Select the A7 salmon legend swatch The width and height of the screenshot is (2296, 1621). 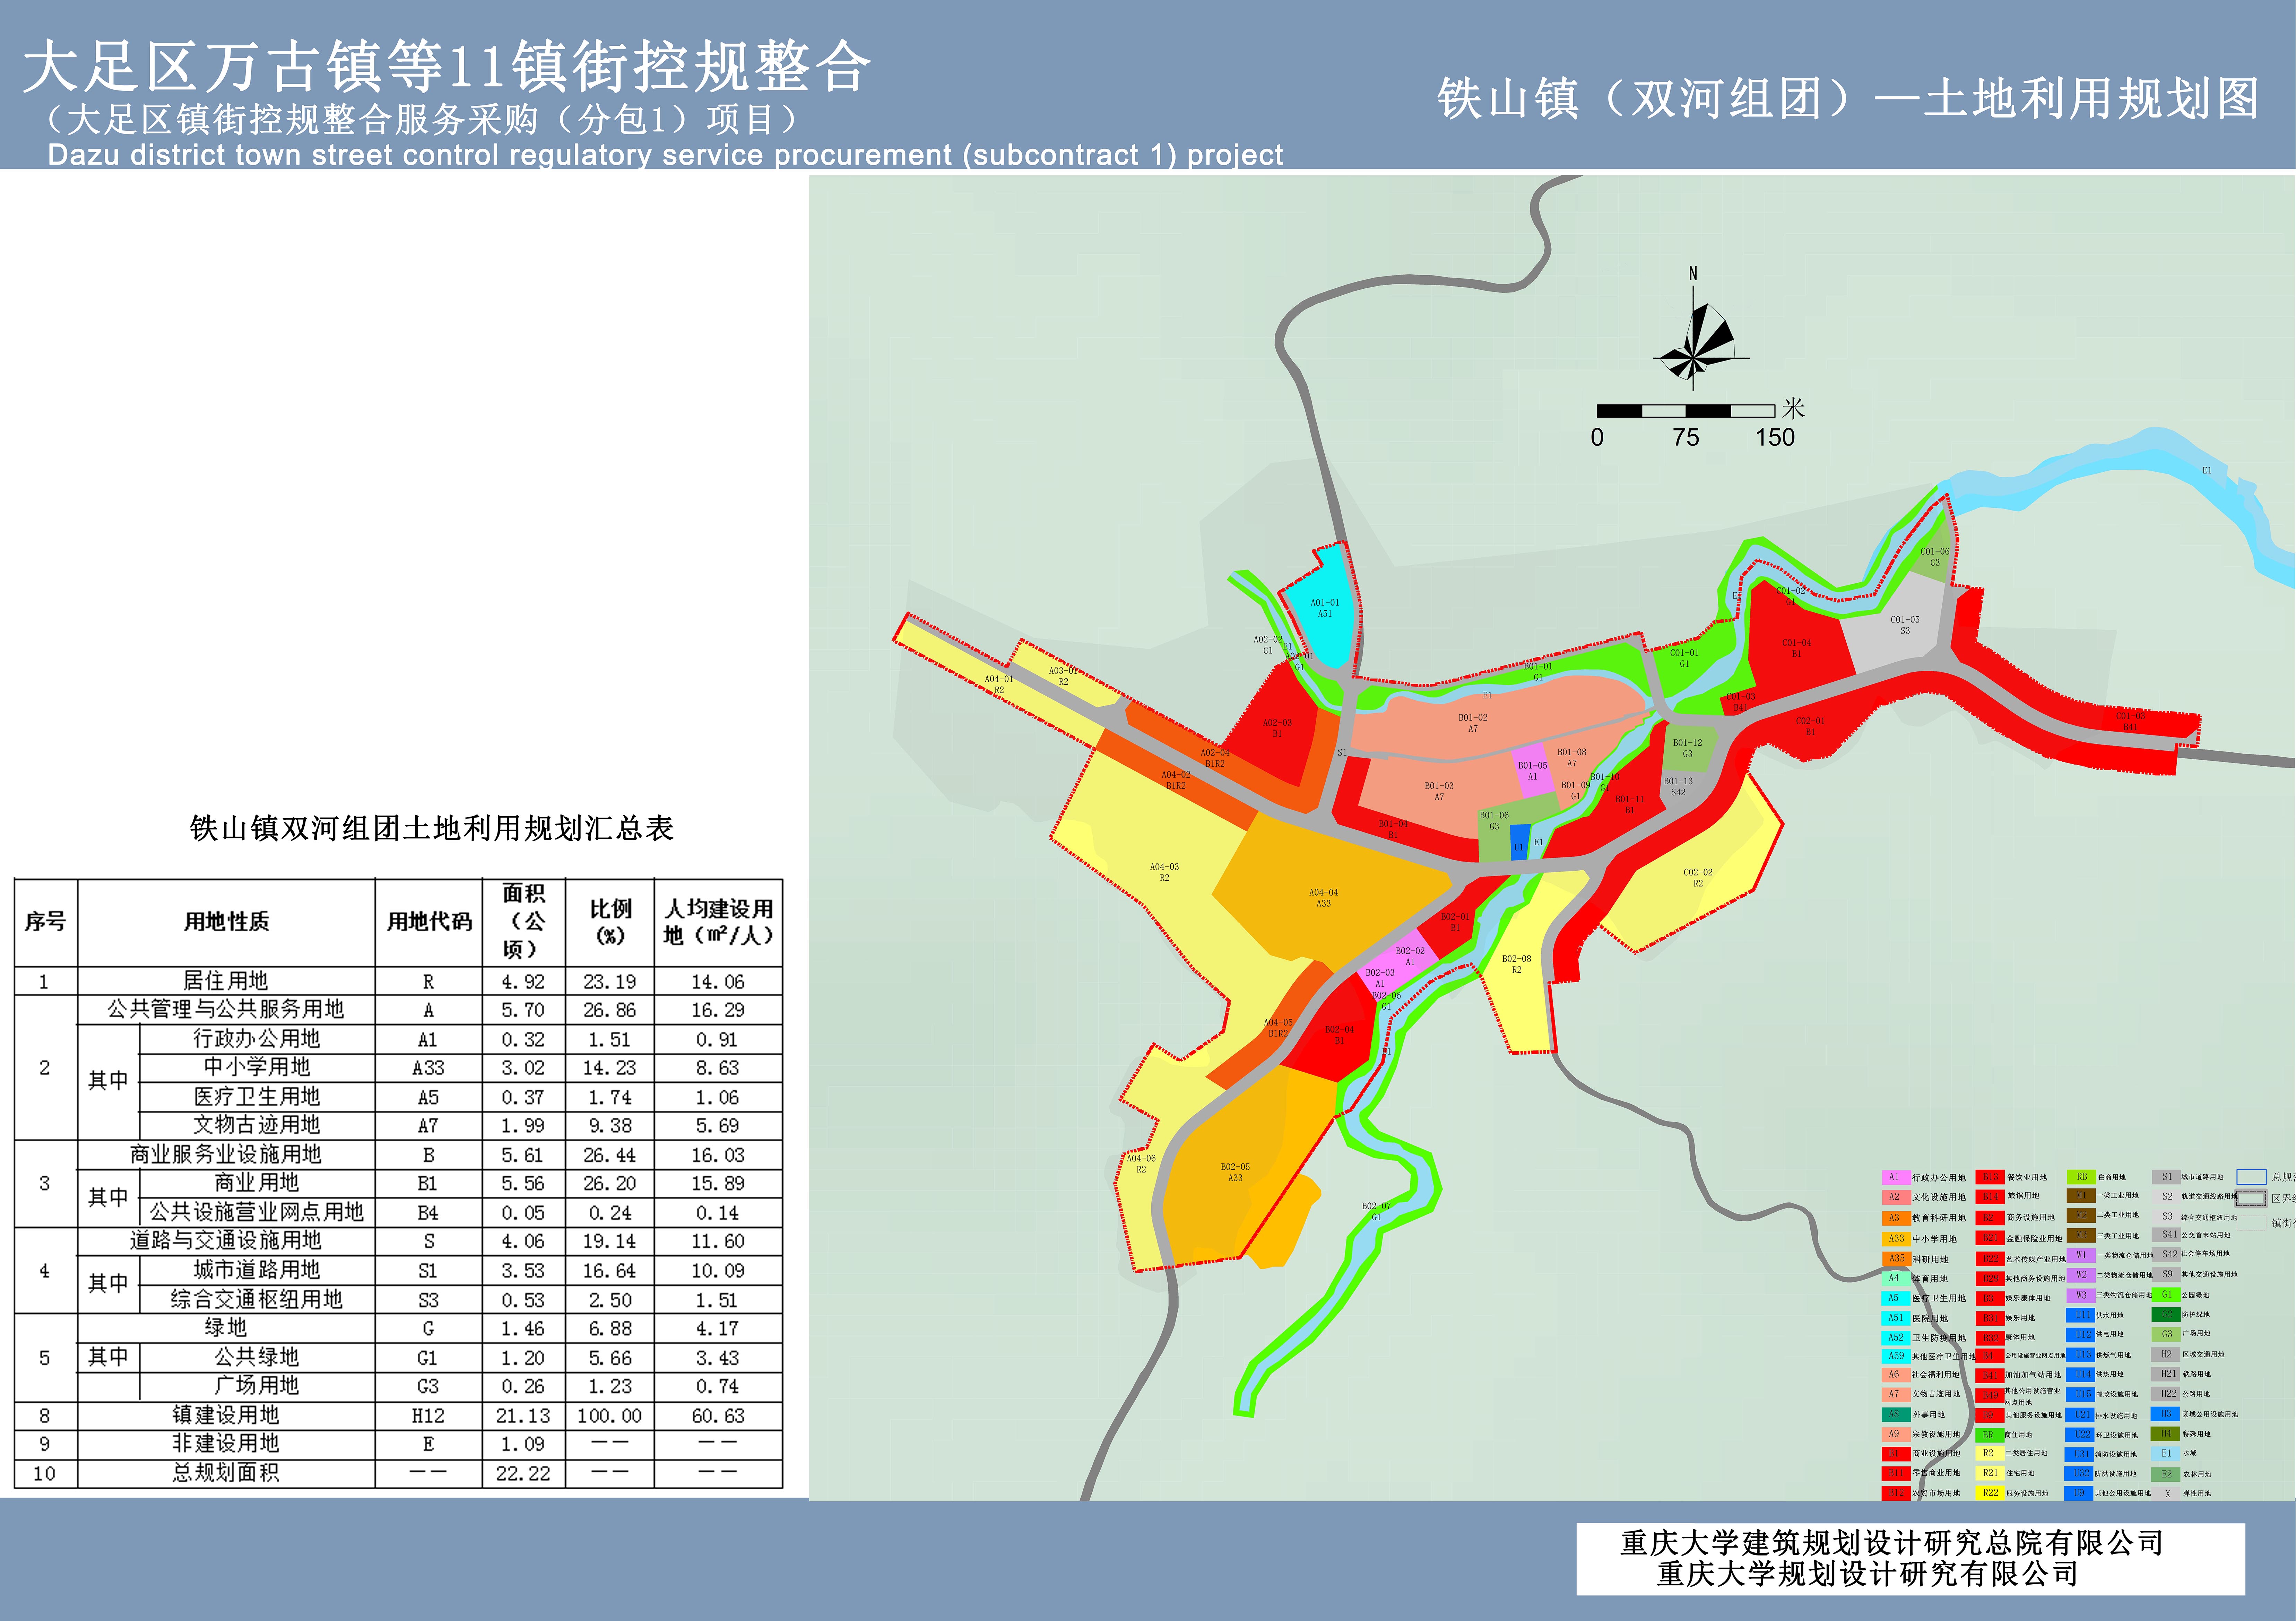click(x=1896, y=1395)
